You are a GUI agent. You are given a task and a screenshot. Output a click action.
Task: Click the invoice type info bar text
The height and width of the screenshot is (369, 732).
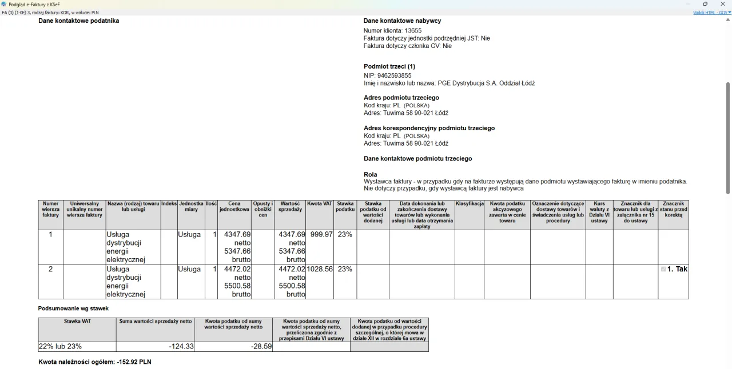pyautogui.click(x=50, y=12)
